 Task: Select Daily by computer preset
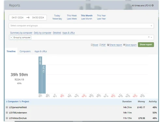42,33
